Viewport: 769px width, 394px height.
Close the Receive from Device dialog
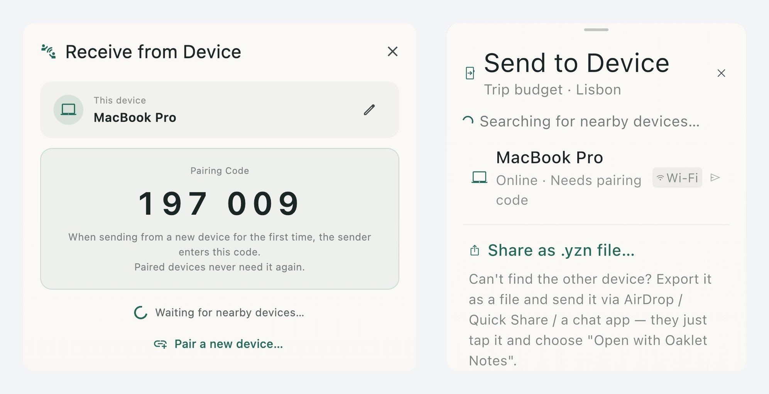(x=392, y=51)
